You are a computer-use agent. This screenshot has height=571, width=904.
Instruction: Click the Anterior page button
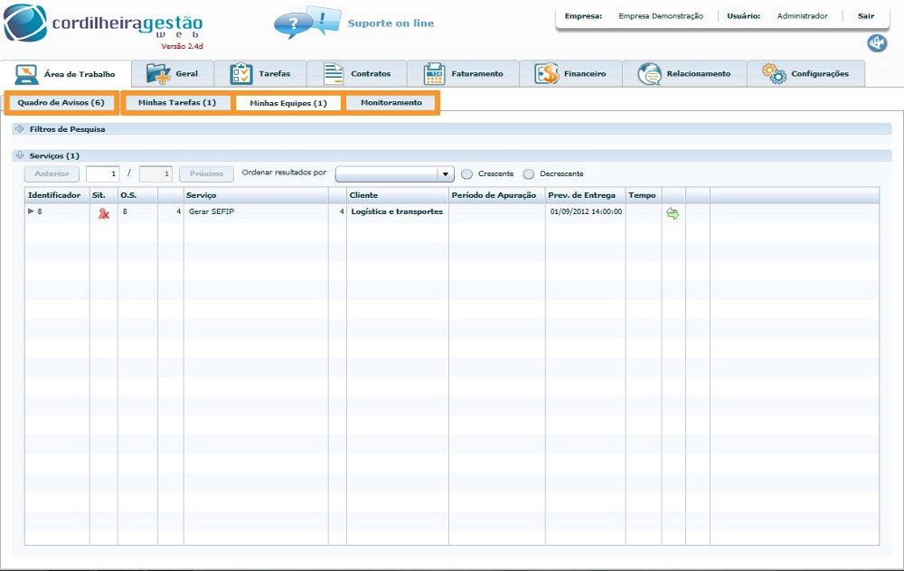tap(52, 174)
